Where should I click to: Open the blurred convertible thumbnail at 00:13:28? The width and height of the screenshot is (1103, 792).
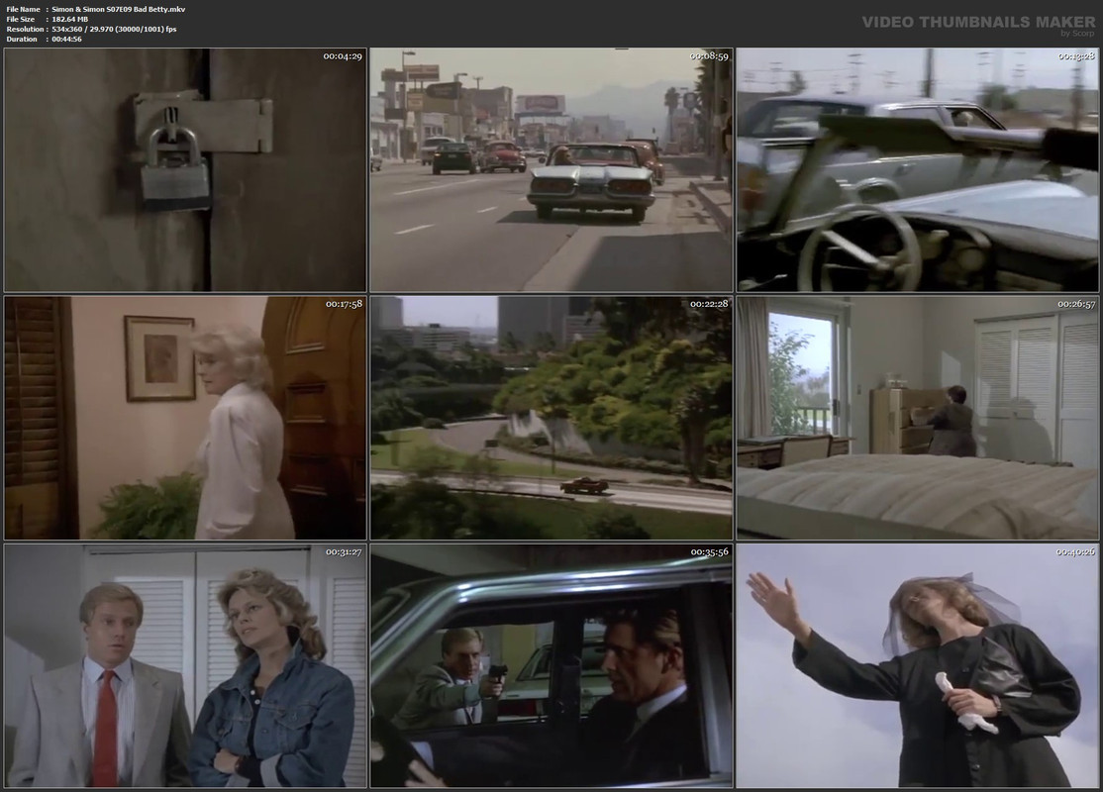coord(917,170)
